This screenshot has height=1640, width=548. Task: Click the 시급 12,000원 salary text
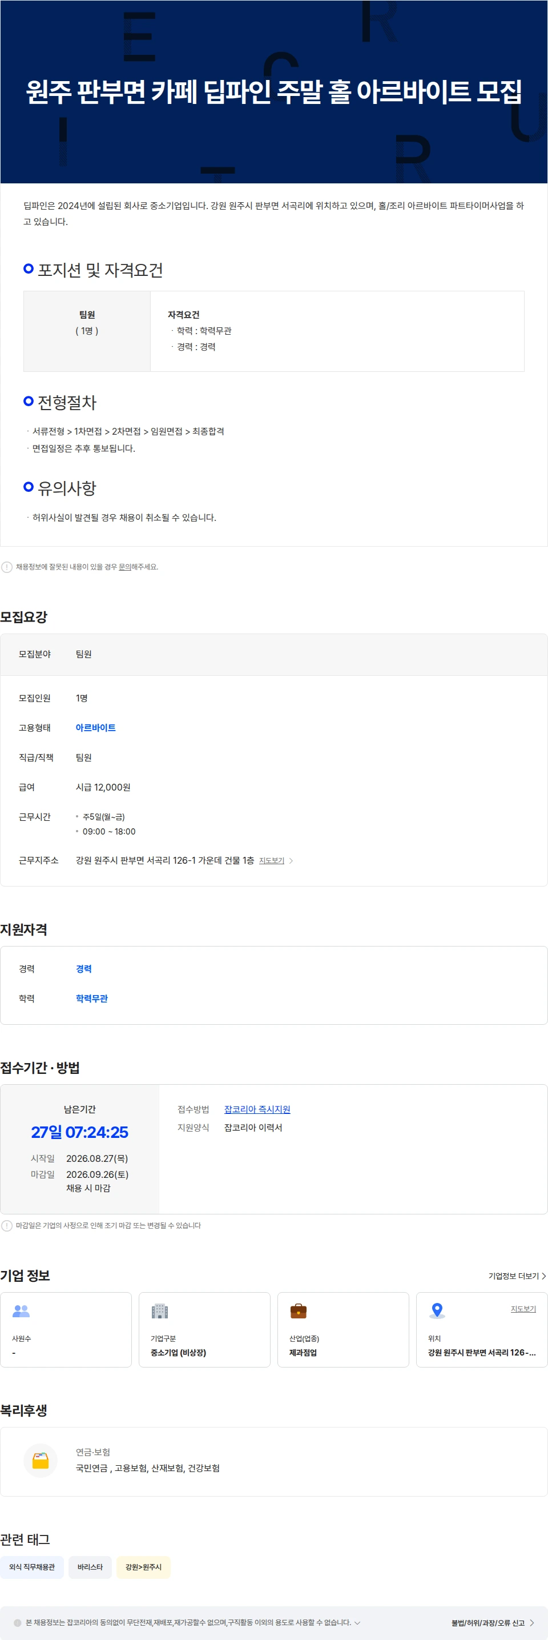point(103,787)
